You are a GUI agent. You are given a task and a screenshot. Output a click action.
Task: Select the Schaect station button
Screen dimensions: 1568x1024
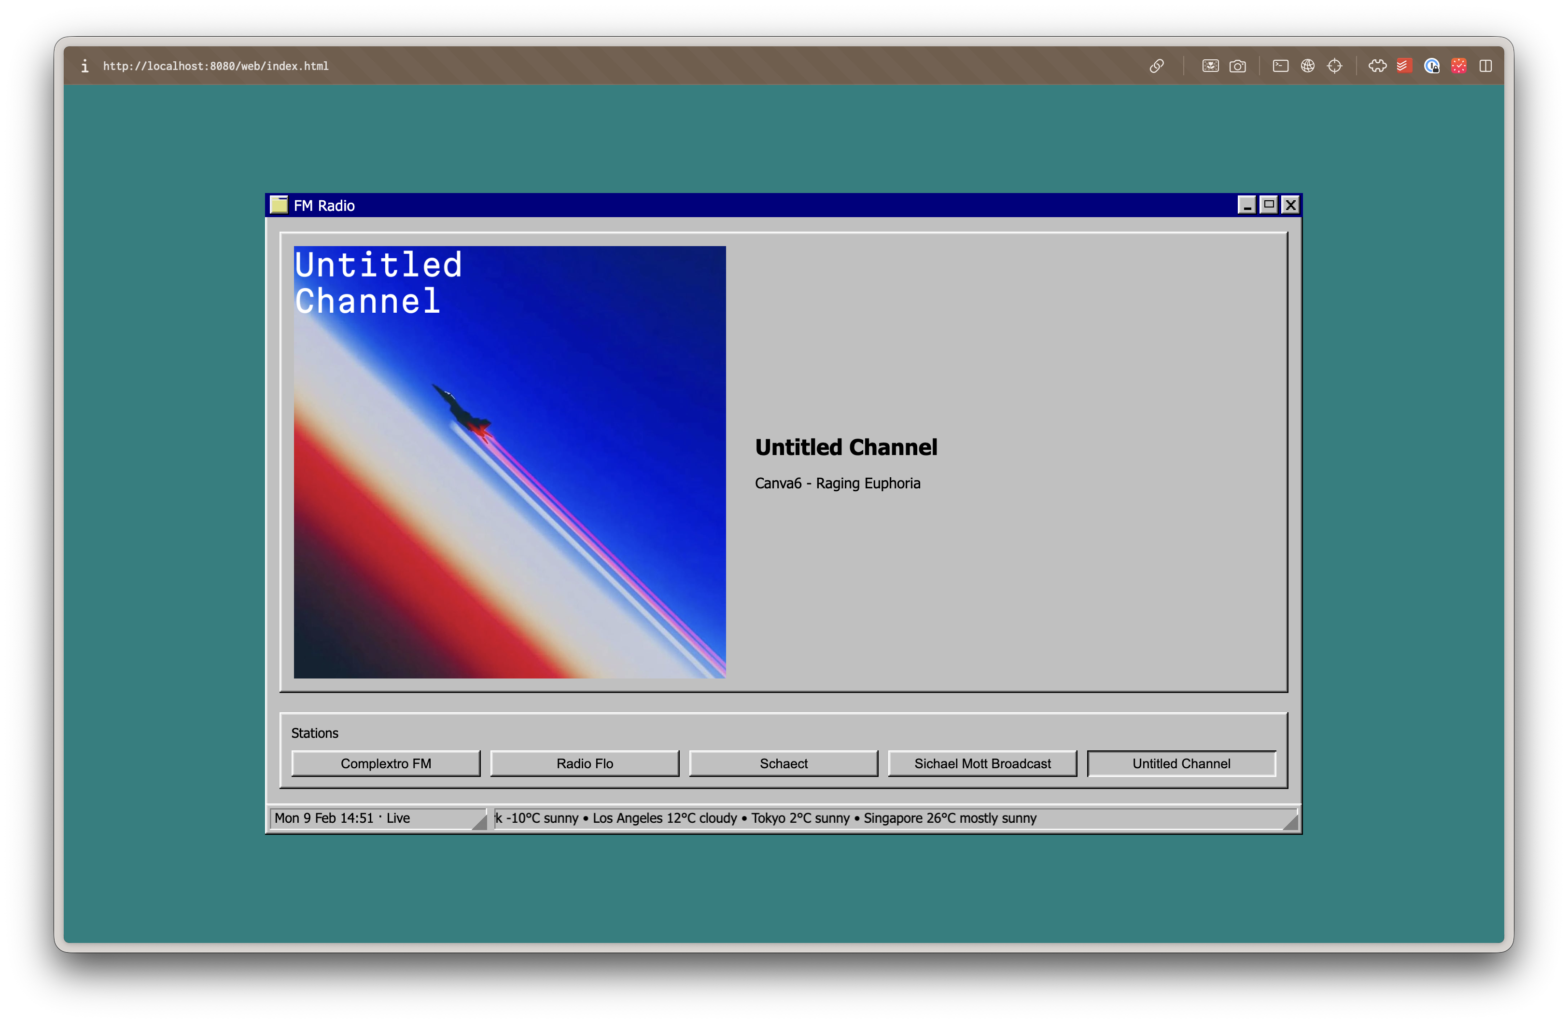point(784,763)
